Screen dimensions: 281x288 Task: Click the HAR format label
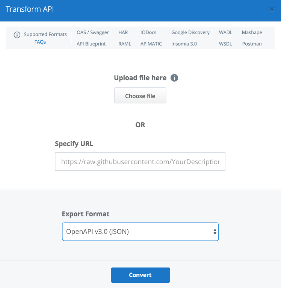coord(123,33)
